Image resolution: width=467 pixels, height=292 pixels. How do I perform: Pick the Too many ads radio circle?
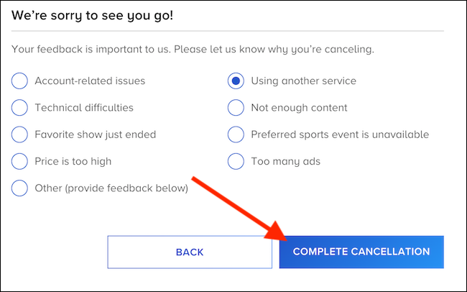pos(236,161)
